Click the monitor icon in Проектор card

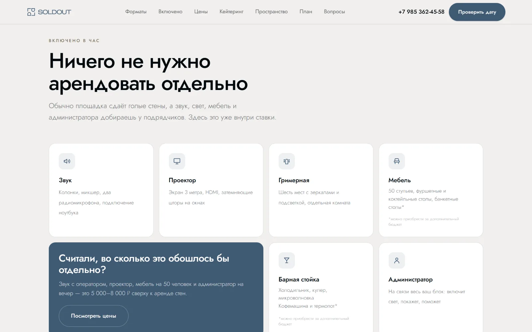pyautogui.click(x=177, y=161)
